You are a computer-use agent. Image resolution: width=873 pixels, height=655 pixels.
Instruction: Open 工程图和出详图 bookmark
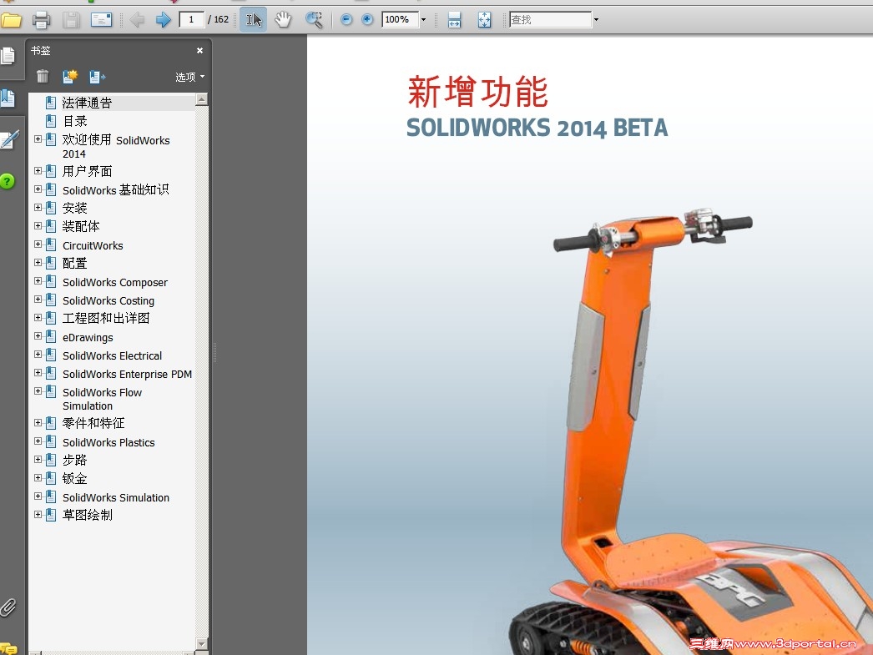tap(106, 318)
